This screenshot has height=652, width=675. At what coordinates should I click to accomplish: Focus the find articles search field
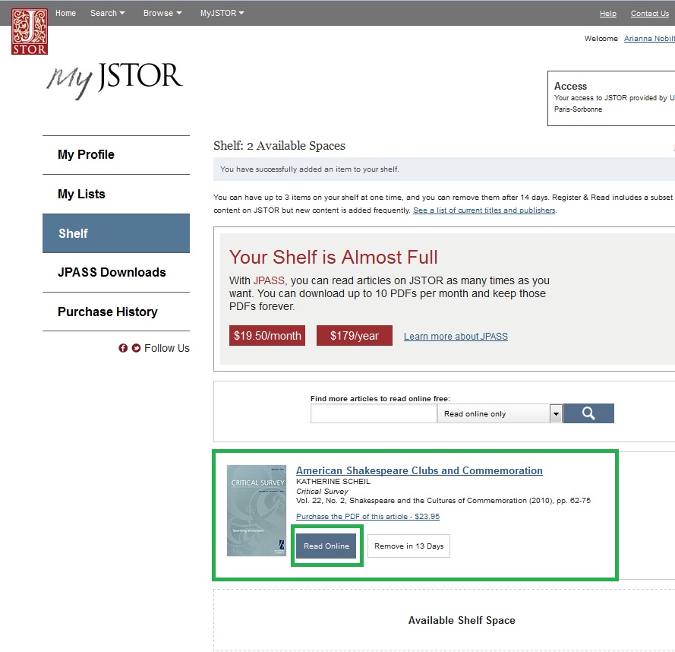point(374,413)
